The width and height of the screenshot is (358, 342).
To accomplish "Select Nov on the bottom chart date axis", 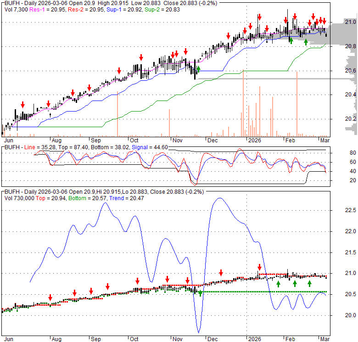I will click(178, 339).
